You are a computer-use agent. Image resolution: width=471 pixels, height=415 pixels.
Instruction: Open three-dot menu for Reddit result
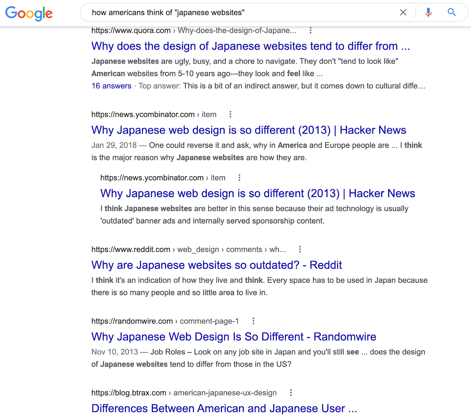pyautogui.click(x=300, y=249)
